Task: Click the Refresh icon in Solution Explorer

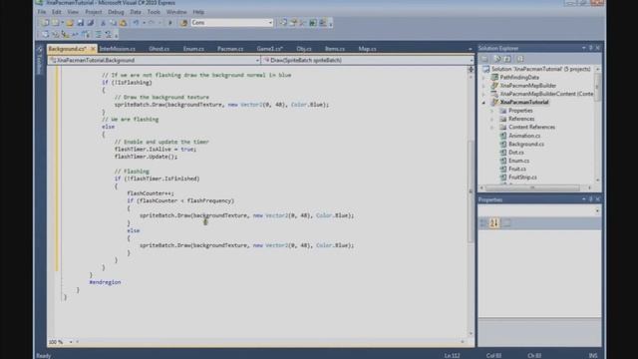Action: click(x=507, y=59)
